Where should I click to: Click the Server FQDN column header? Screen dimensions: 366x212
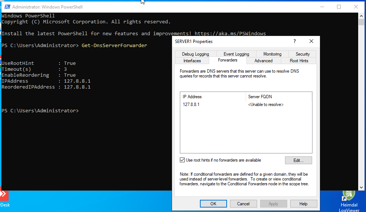[x=278, y=97]
